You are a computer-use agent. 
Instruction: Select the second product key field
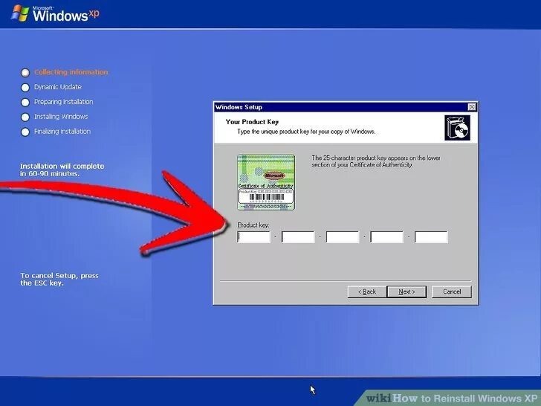(x=298, y=237)
